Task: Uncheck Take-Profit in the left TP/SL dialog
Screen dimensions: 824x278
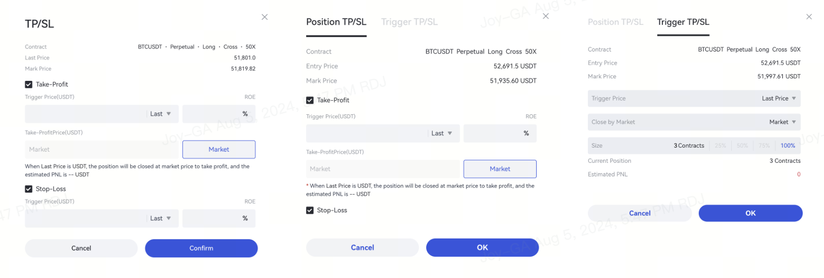Action: point(29,84)
